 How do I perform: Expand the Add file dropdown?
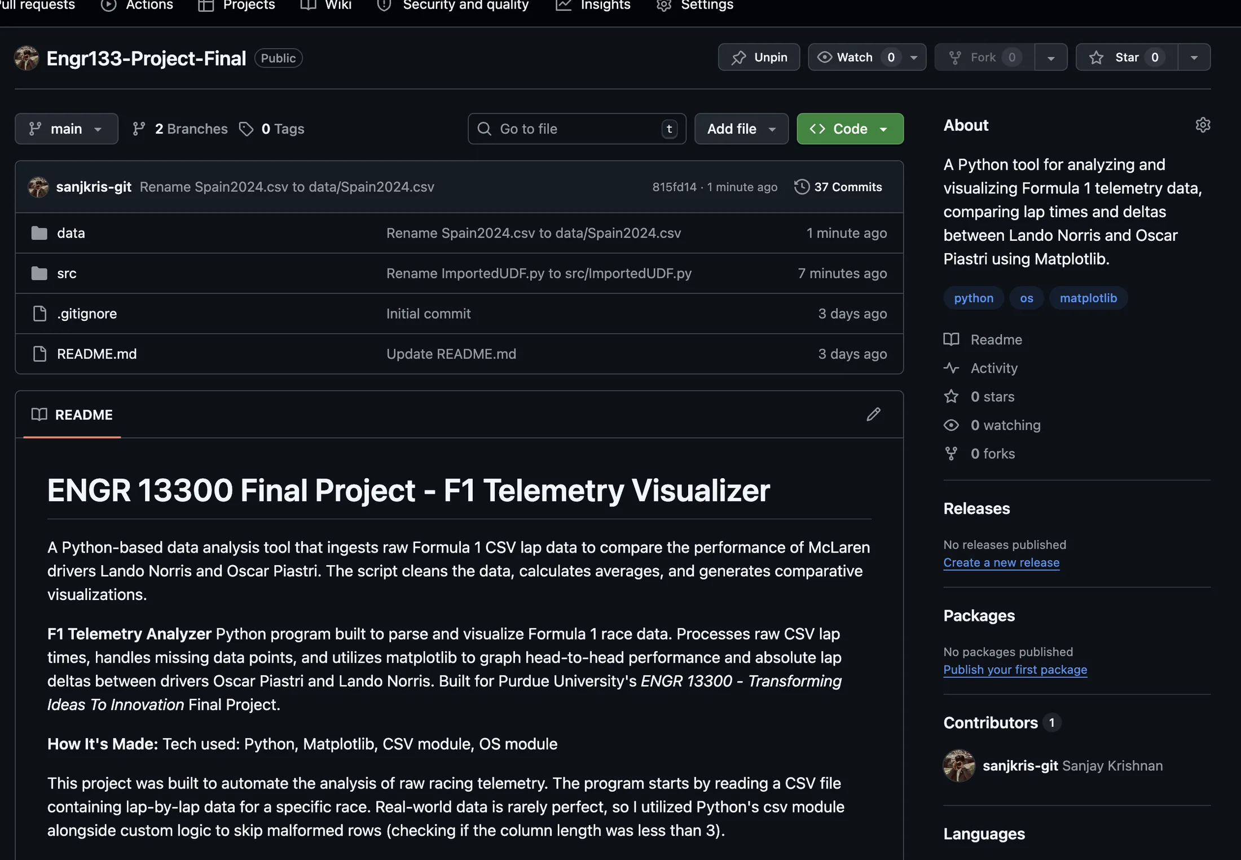point(741,129)
